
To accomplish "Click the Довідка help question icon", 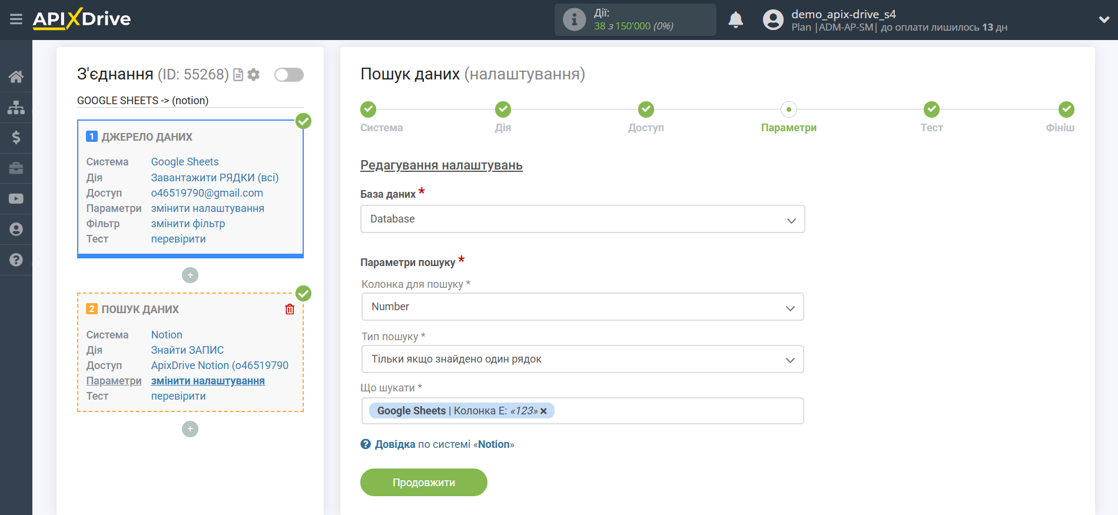I will tap(366, 444).
